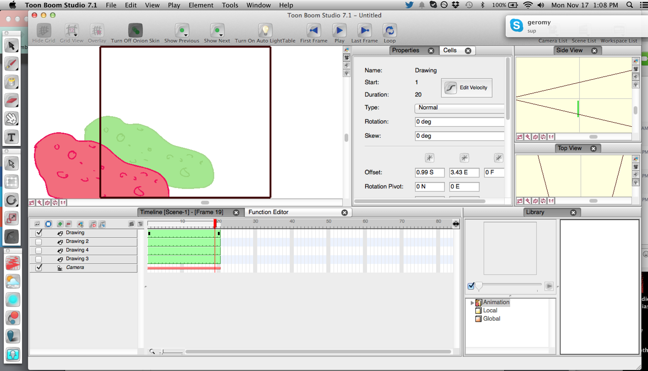Open the File menu
The width and height of the screenshot is (648, 371).
click(x=111, y=5)
